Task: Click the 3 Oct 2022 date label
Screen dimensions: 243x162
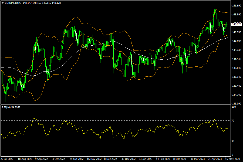Action: pyautogui.click(x=59, y=159)
